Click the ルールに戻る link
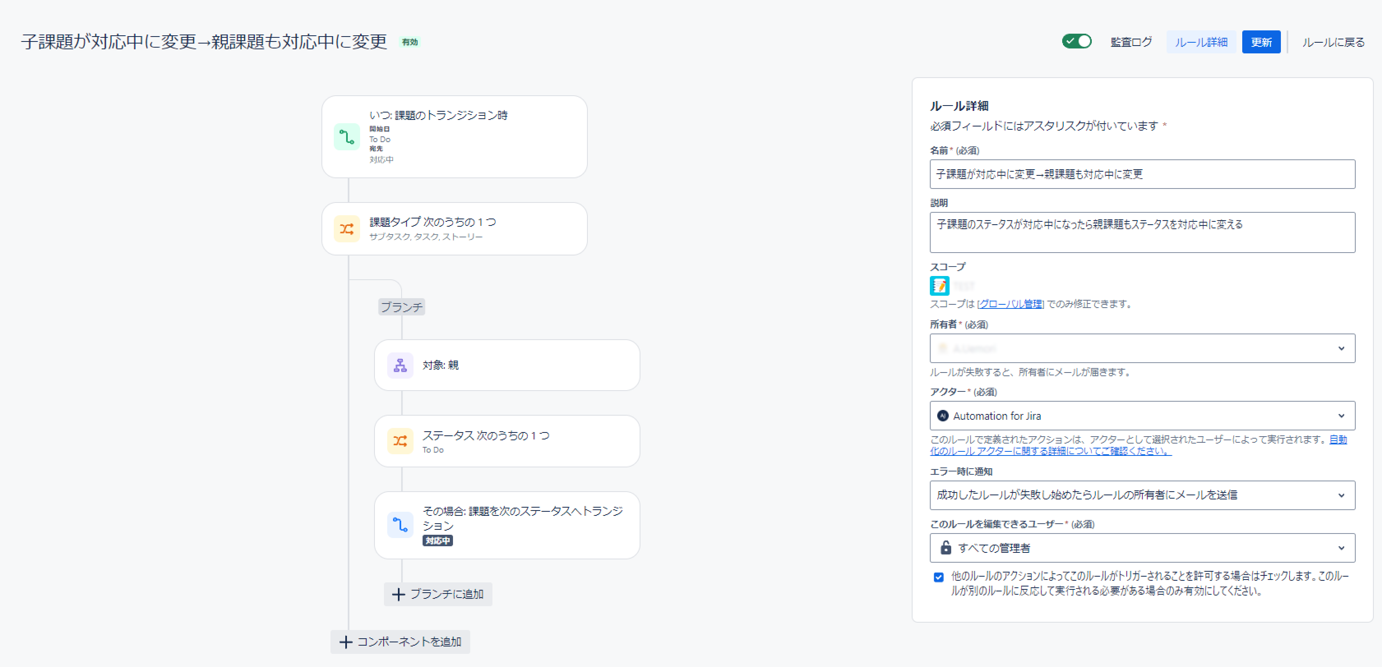Viewport: 1382px width, 667px height. pos(1333,42)
